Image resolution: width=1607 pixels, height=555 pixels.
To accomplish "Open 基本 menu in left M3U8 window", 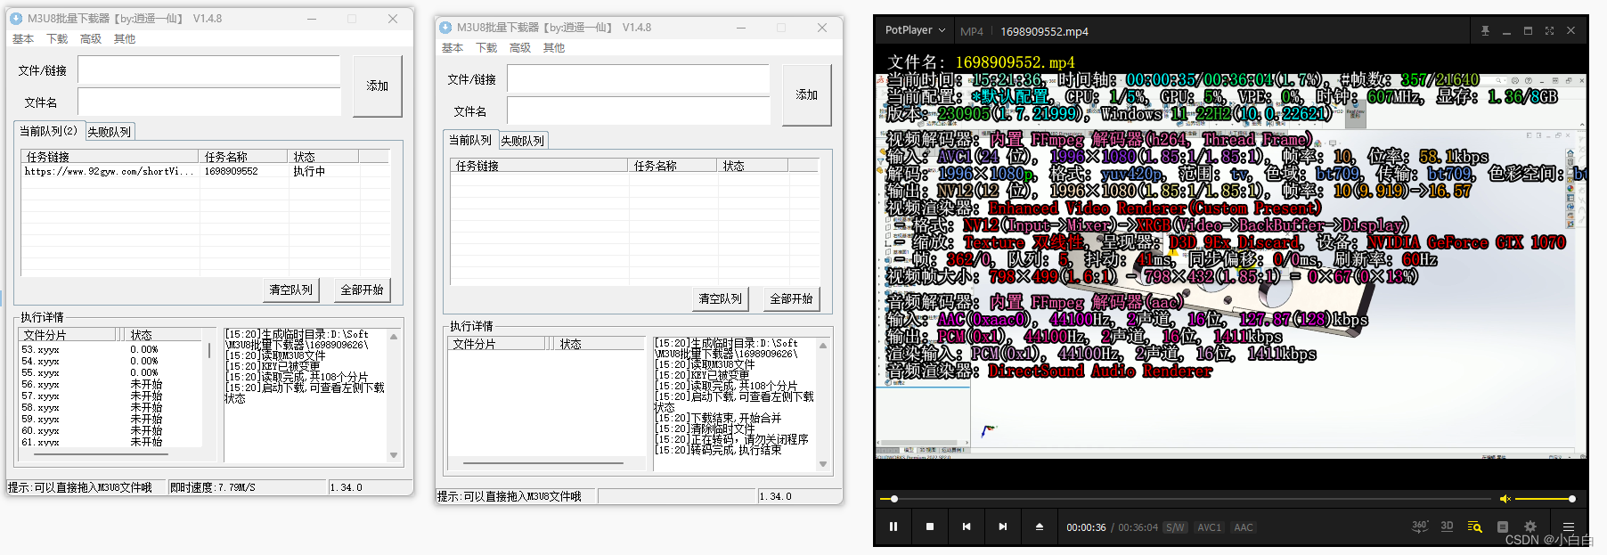I will 23,39.
